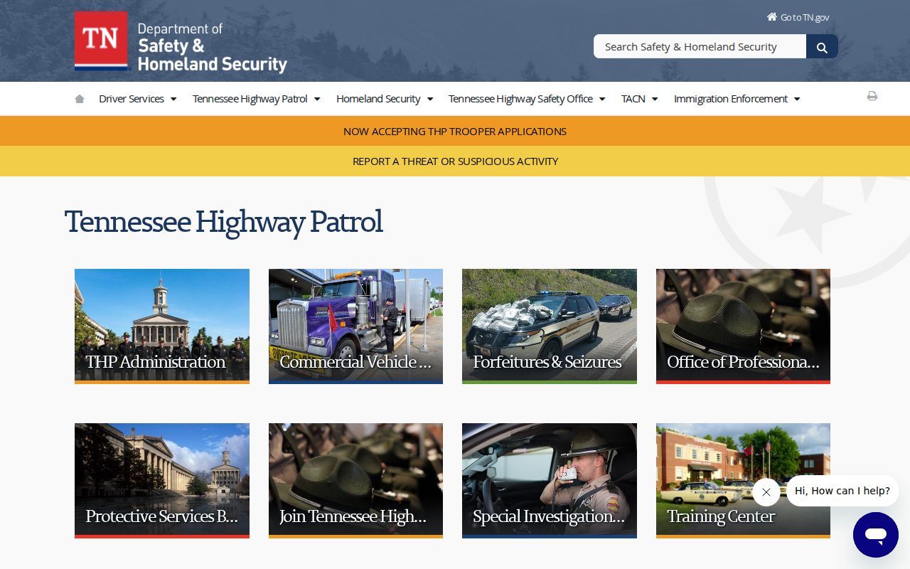The image size is (910, 569).
Task: Open the Forfeitures & Seizures tile
Action: [x=550, y=326]
